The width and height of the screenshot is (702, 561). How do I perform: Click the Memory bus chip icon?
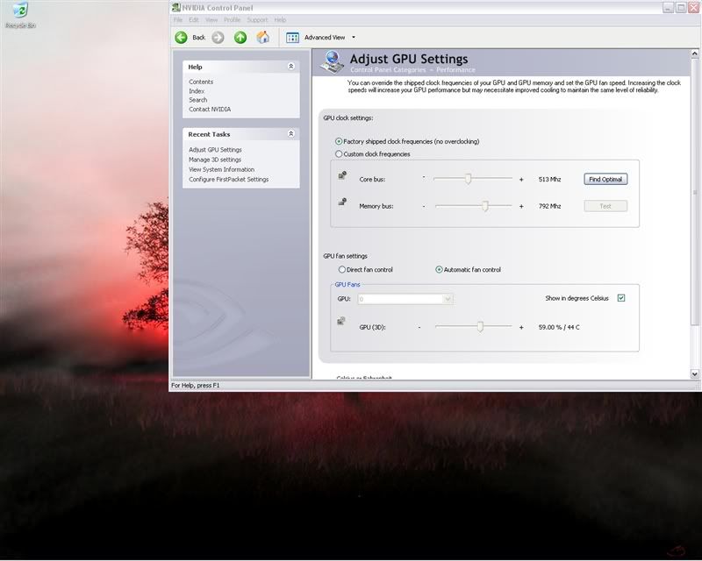pyautogui.click(x=342, y=203)
